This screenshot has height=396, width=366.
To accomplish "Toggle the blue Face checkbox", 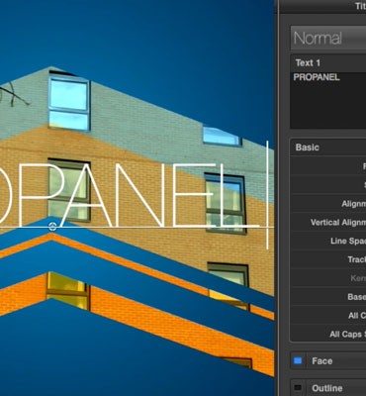I will pyautogui.click(x=298, y=360).
